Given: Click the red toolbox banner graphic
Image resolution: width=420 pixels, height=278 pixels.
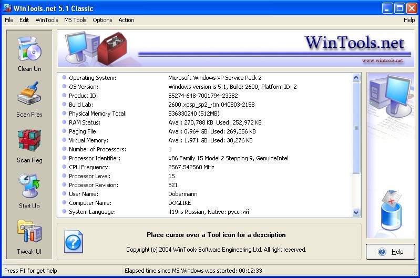Looking at the screenshot, I should (x=112, y=48).
